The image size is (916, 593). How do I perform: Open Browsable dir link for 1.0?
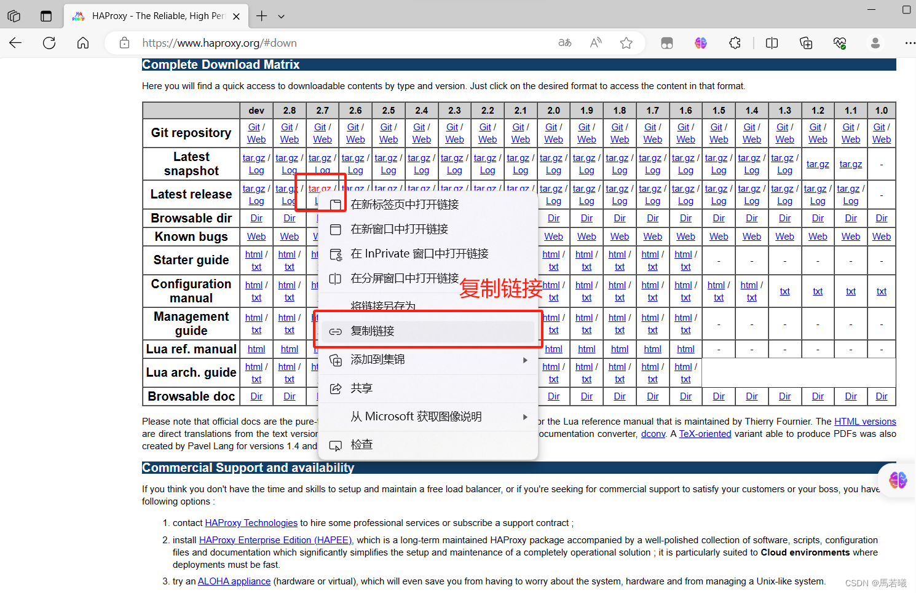[x=882, y=218]
